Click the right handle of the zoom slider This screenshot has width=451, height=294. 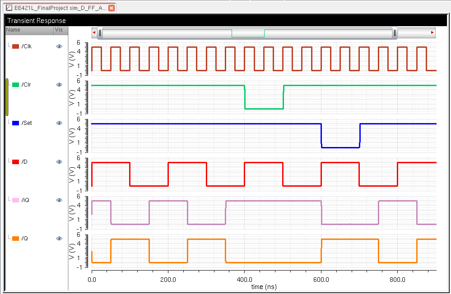click(x=395, y=33)
